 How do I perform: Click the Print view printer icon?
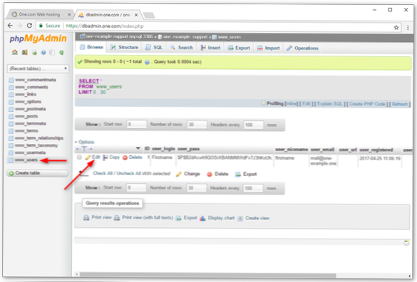[86, 218]
